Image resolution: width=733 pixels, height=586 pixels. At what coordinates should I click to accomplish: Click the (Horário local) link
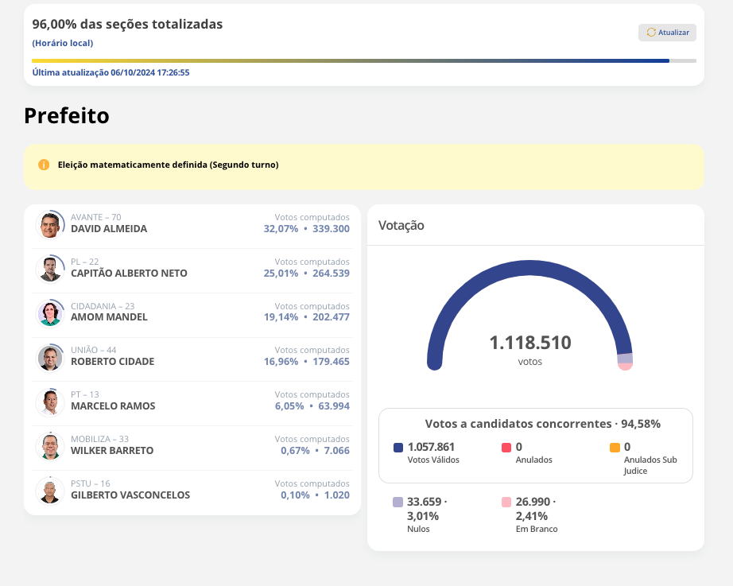62,43
